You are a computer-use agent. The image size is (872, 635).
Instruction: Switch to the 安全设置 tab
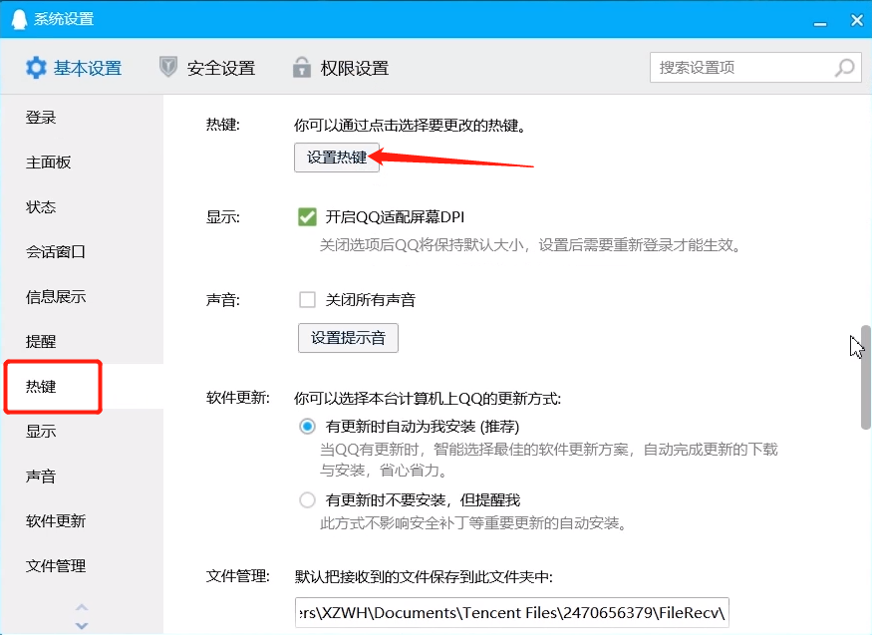point(219,67)
